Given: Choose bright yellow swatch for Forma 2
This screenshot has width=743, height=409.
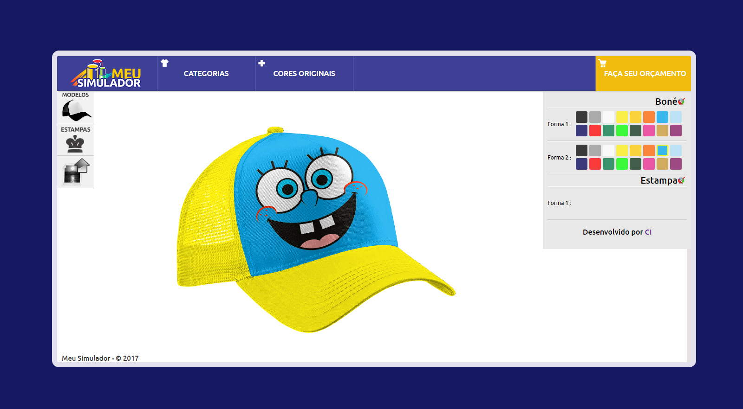Looking at the screenshot, I should click(x=622, y=150).
